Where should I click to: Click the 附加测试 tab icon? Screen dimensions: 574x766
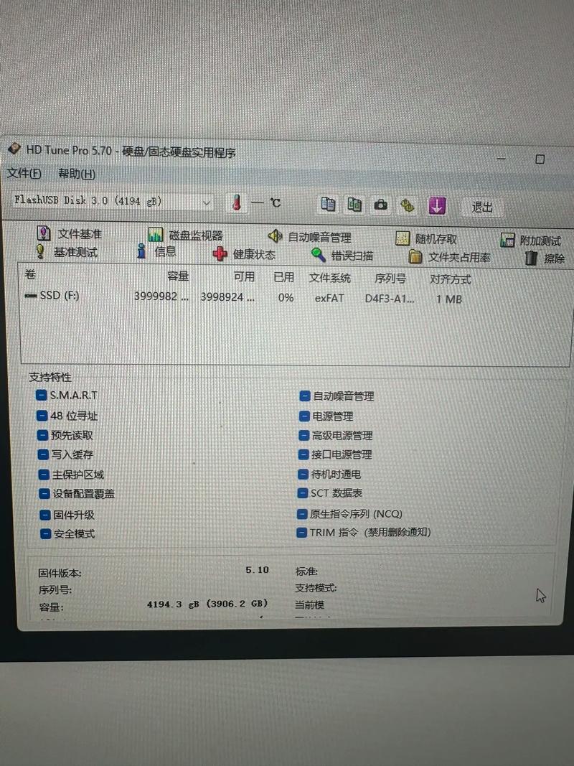[x=507, y=240]
